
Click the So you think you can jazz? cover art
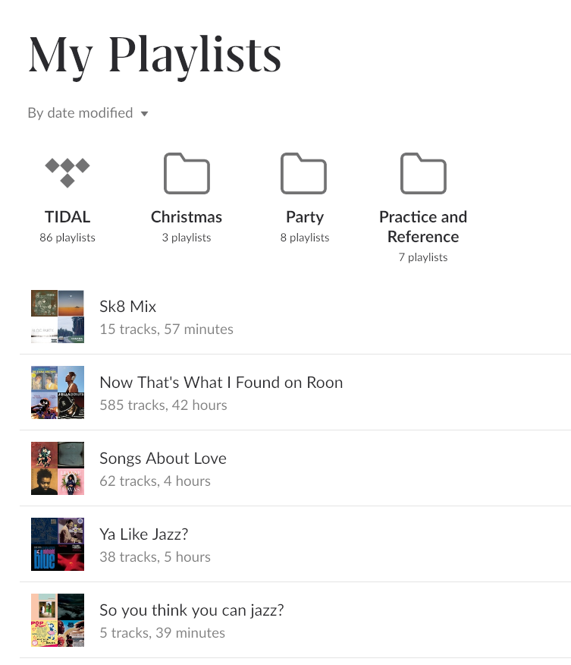click(58, 620)
